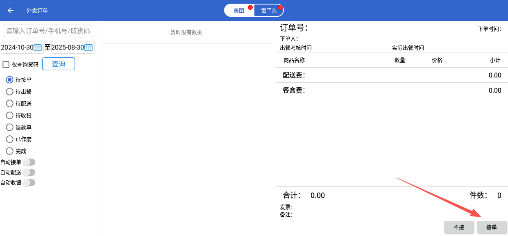Image resolution: width=508 pixels, height=236 pixels.
Task: Switch to the 饿了么 tab
Action: click(x=269, y=11)
